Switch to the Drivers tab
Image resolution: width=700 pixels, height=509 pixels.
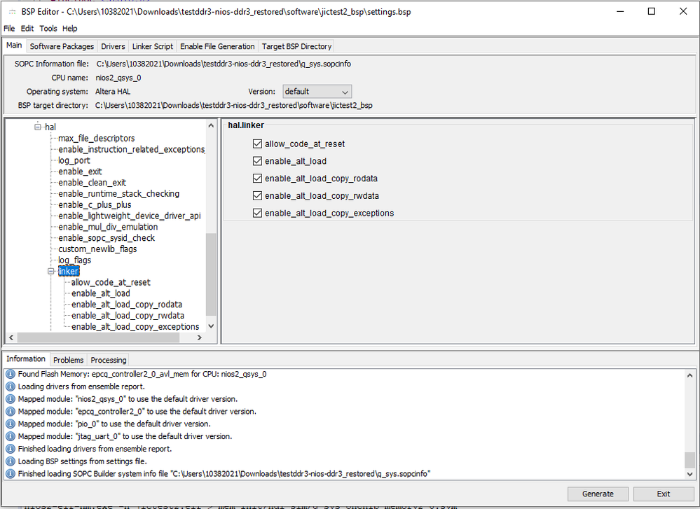[113, 46]
